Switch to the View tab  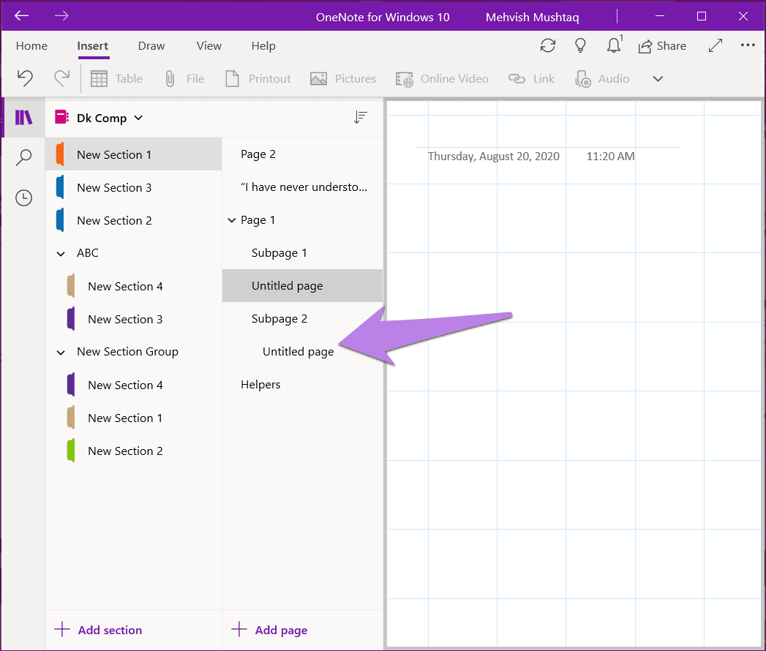(209, 46)
